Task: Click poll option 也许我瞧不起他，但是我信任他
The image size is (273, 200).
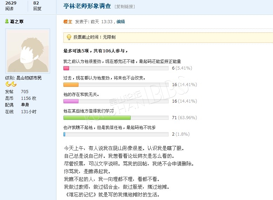Action: point(109,128)
